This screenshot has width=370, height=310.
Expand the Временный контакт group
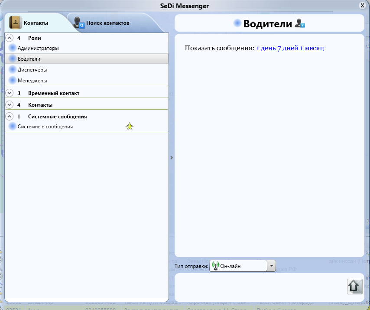tap(9, 93)
